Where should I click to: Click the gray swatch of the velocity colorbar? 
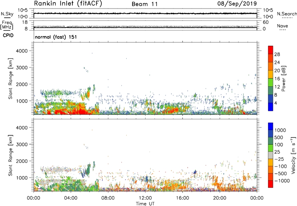click(271, 155)
